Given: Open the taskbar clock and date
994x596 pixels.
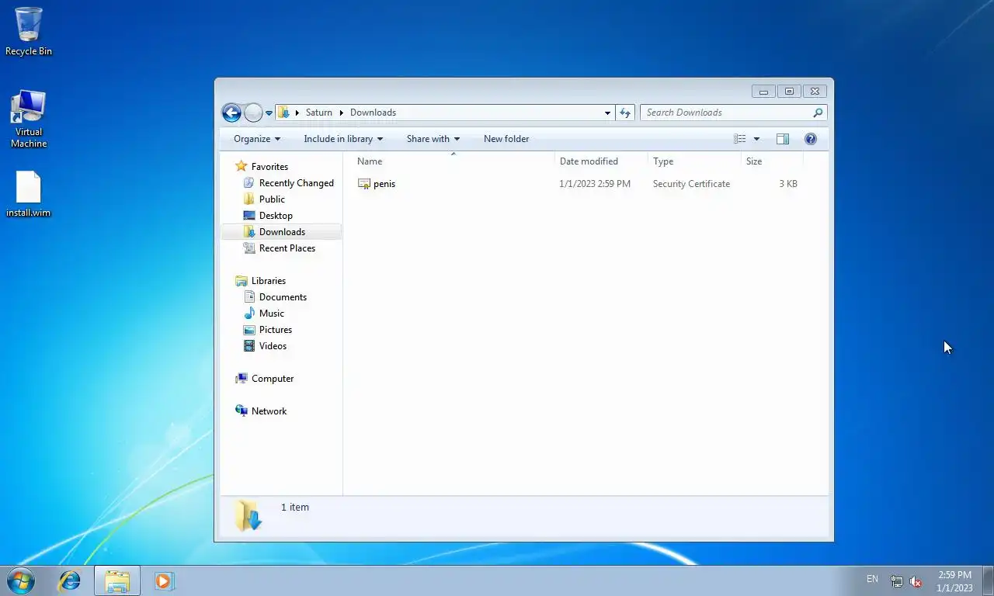Looking at the screenshot, I should coord(954,581).
